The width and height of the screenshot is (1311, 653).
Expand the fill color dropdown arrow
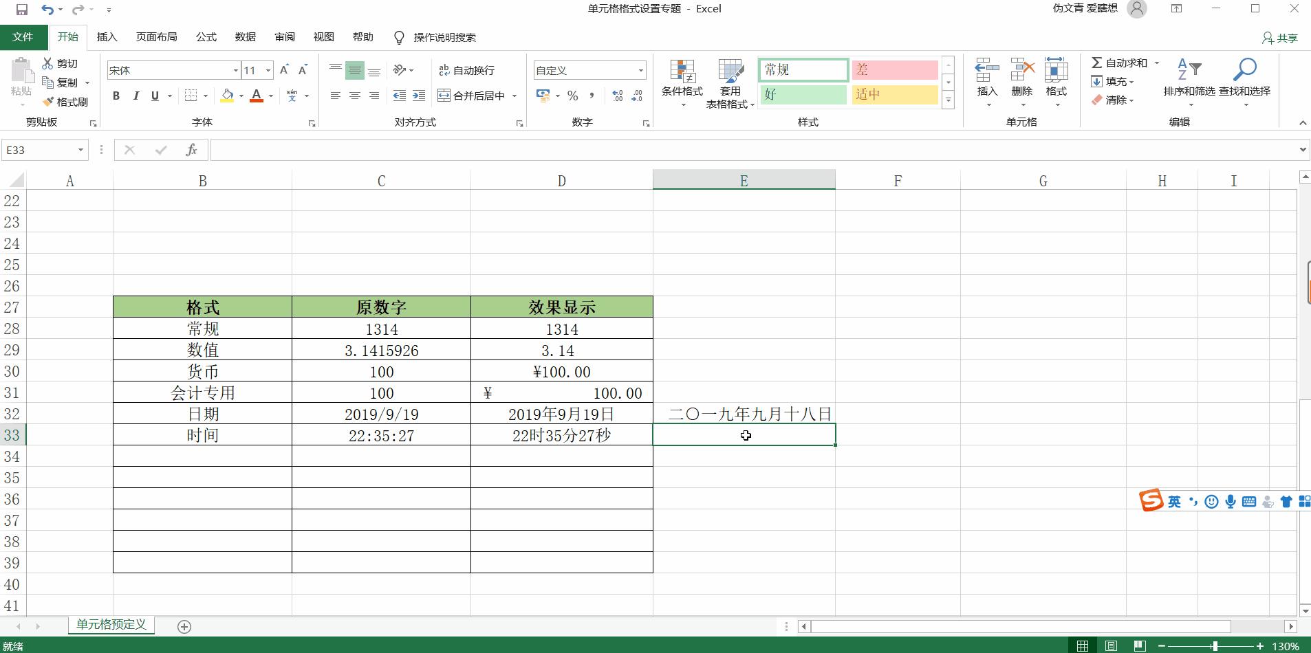[x=241, y=96]
